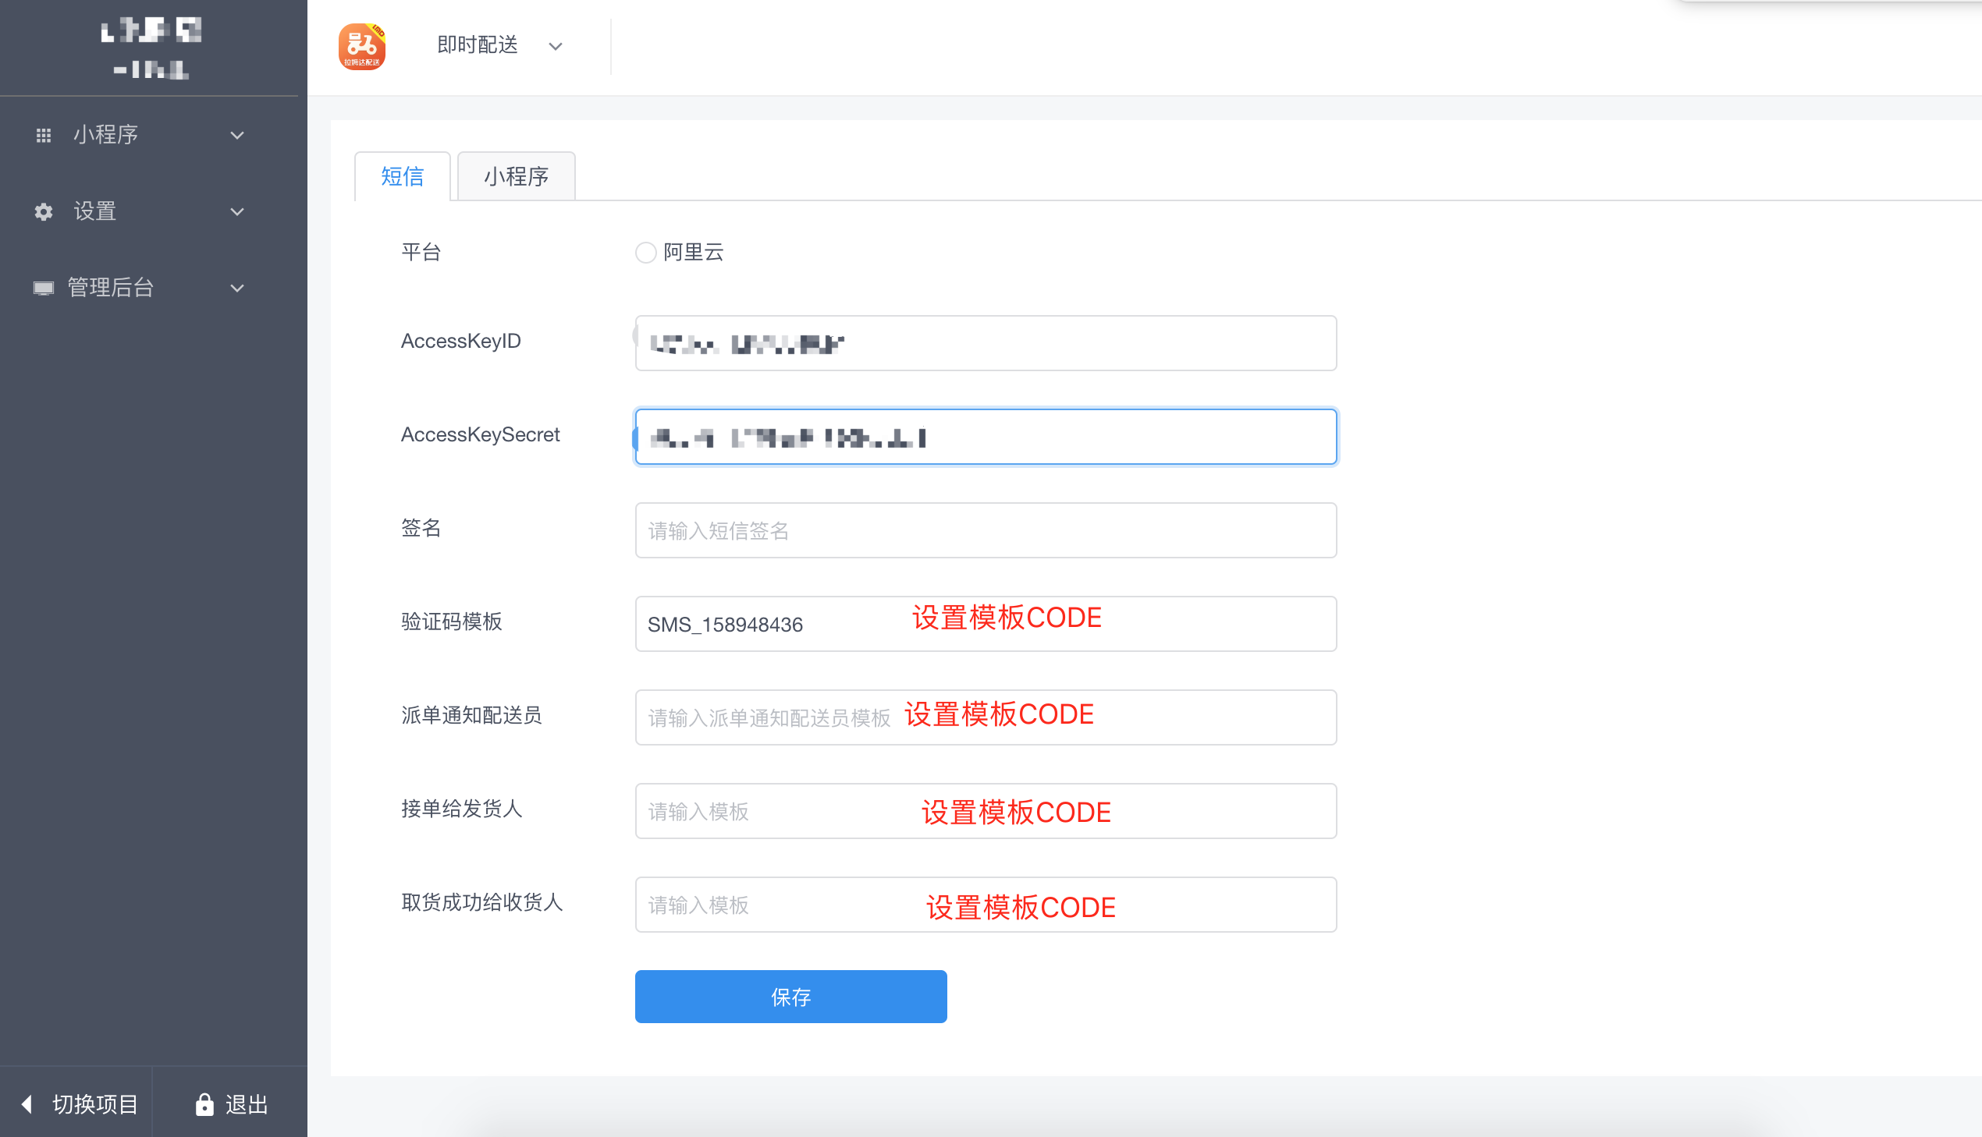
Task: Click the orange delivery app logo icon
Action: coord(362,46)
